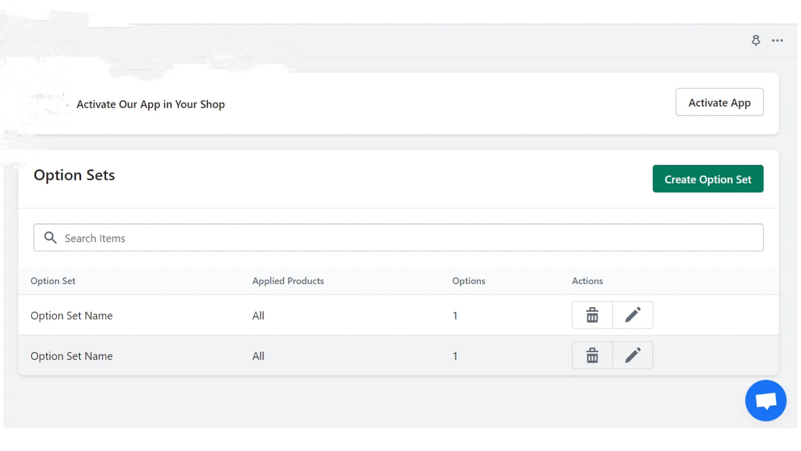Click the second row's options count value
Screen dimensions: 801x451
pos(455,356)
